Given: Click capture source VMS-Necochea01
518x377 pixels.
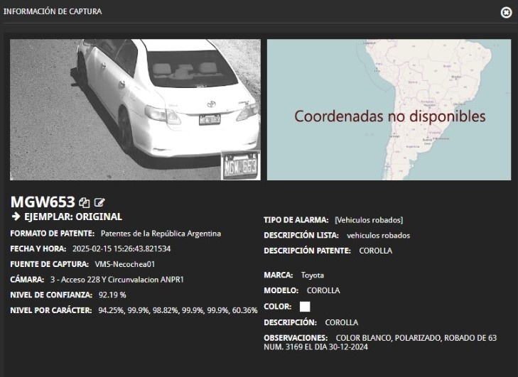Looking at the screenshot, I should [124, 264].
